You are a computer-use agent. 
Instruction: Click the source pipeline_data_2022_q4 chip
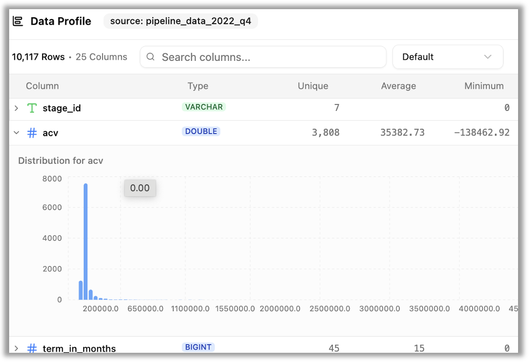pos(180,22)
